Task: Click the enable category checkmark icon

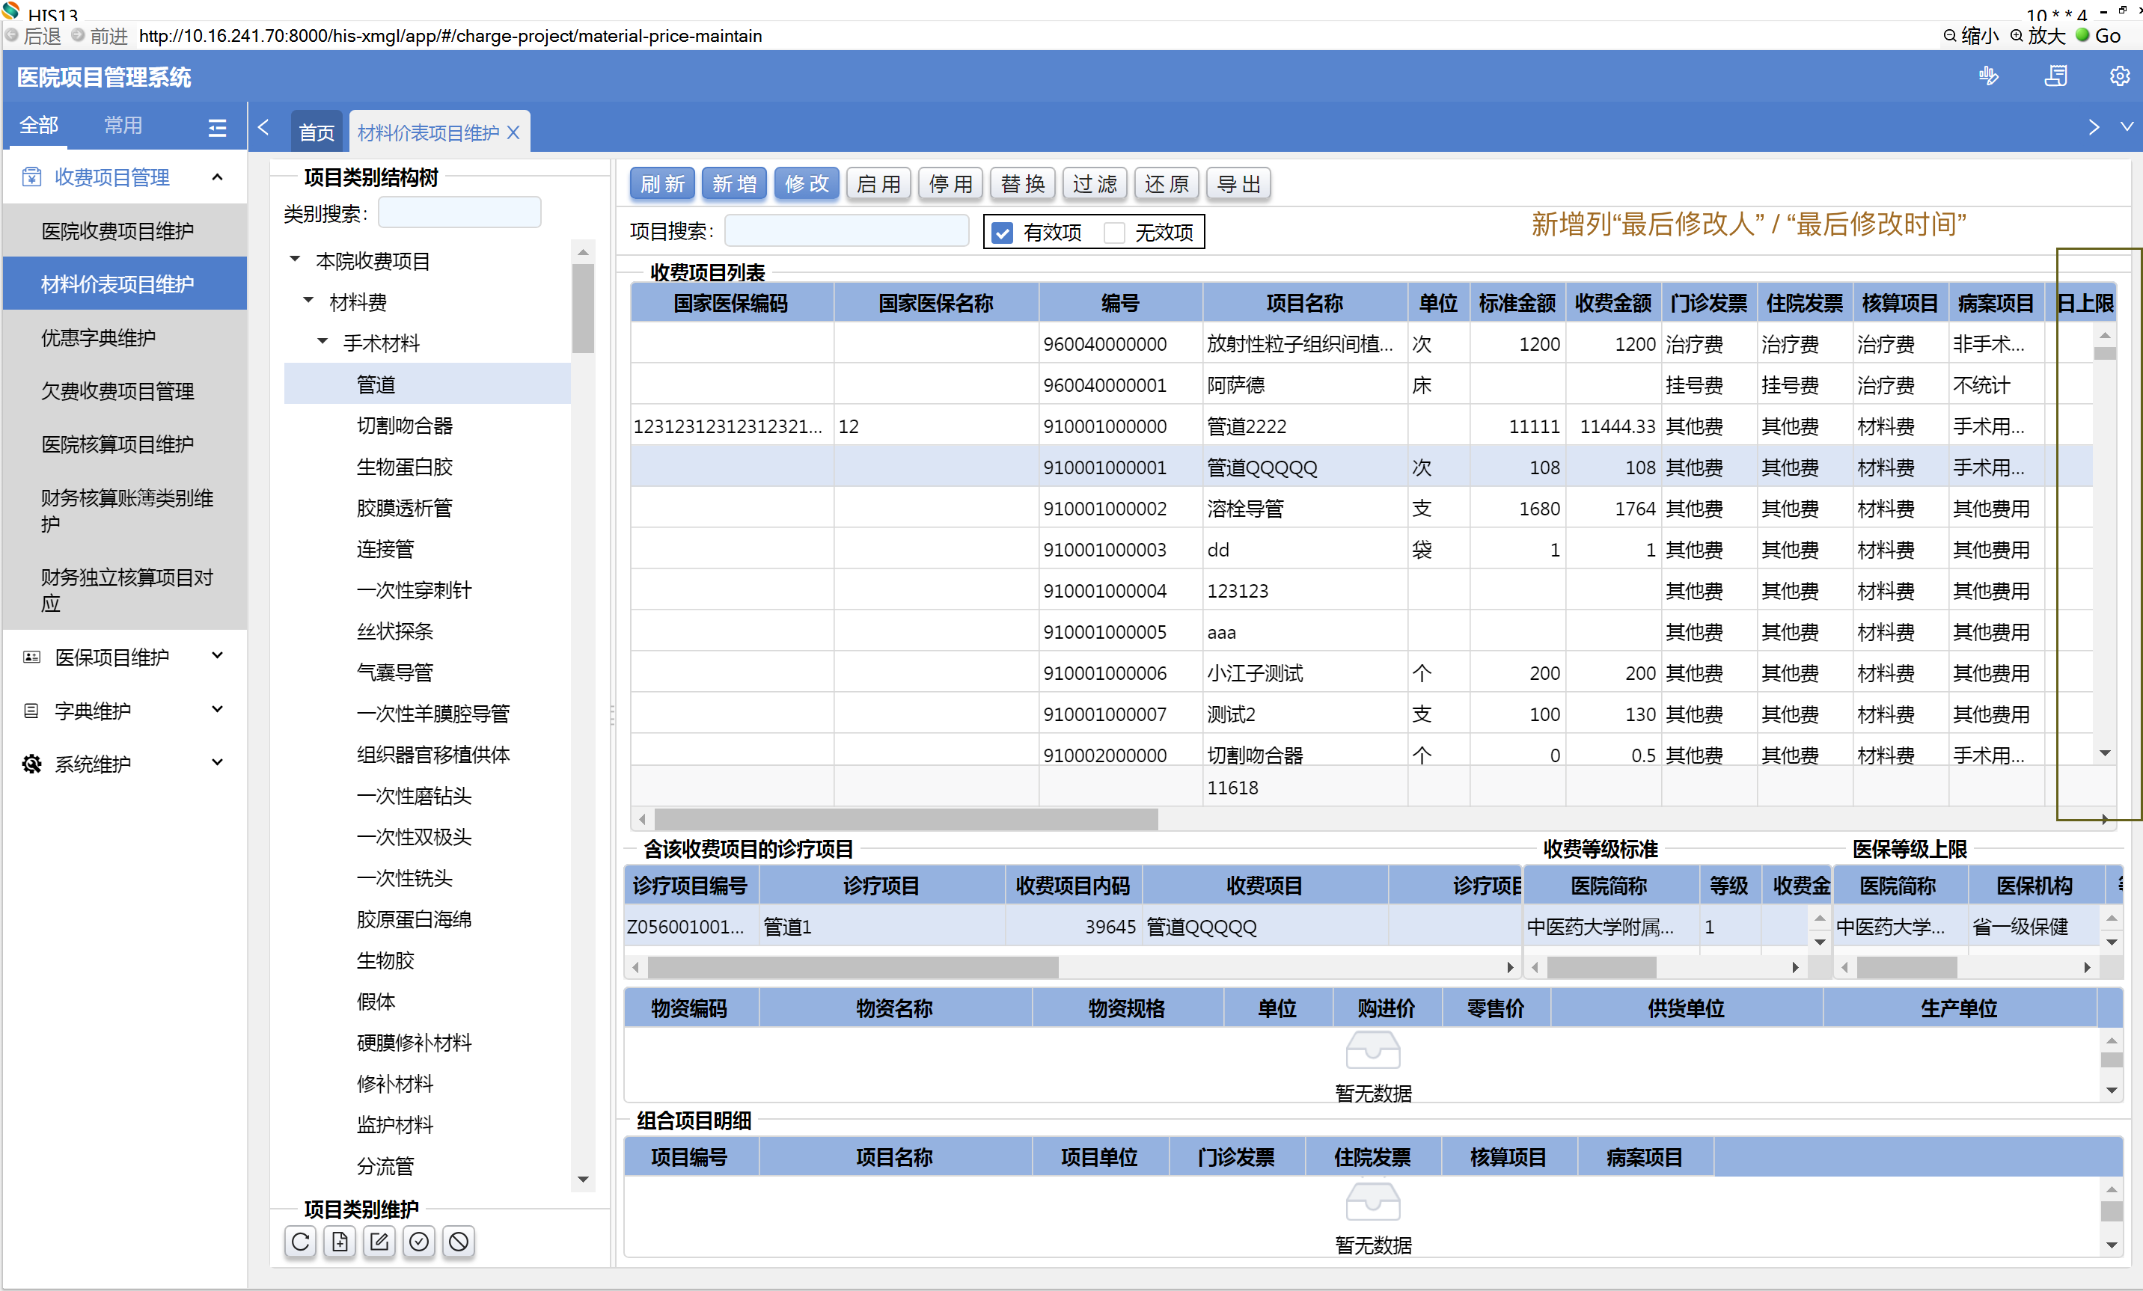Action: point(419,1242)
